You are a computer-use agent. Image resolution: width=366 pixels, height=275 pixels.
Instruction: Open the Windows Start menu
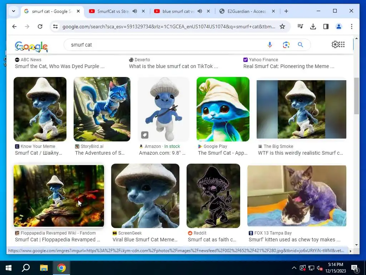(x=9, y=268)
